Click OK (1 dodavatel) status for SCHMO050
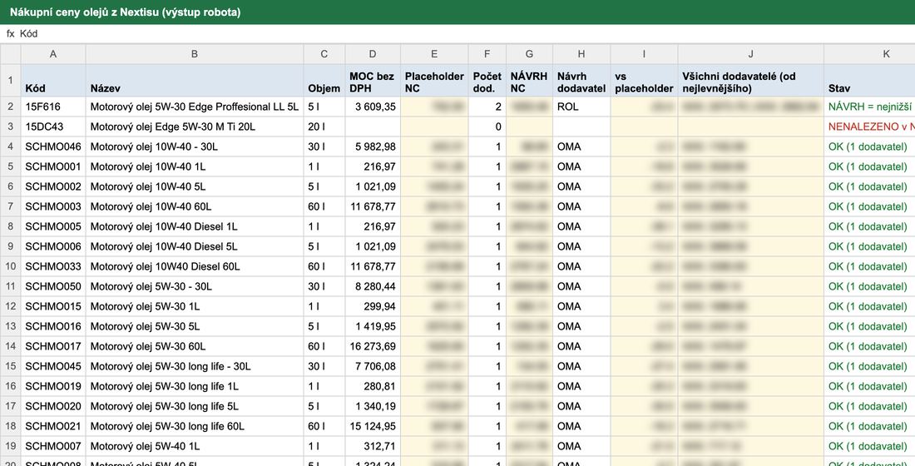The image size is (915, 466). [869, 286]
